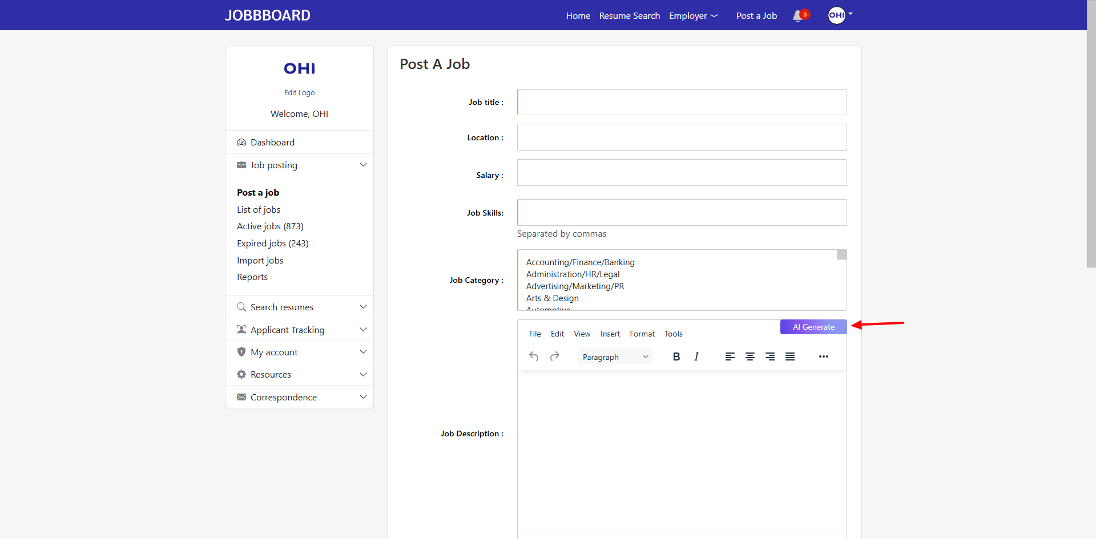Click the notification bell icon
Screen dimensions: 1096x539
[798, 16]
